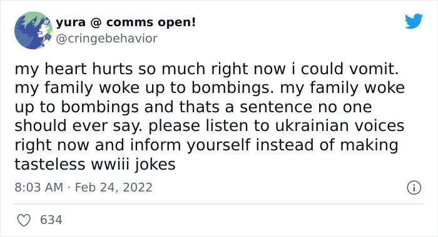Open the @cringebehavior handle link

[x=107, y=39]
